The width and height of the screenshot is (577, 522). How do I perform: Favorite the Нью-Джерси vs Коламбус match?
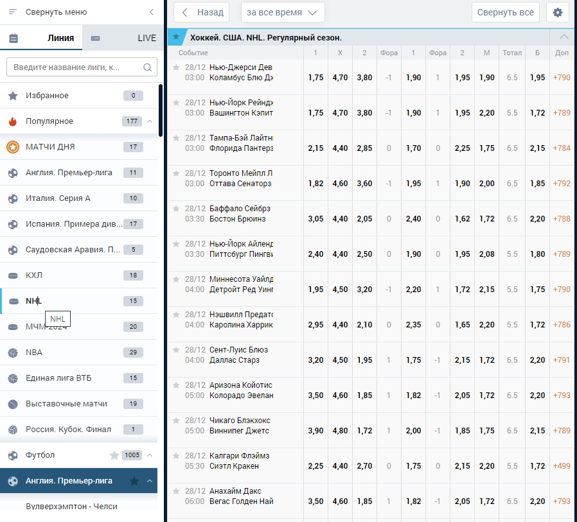click(176, 67)
